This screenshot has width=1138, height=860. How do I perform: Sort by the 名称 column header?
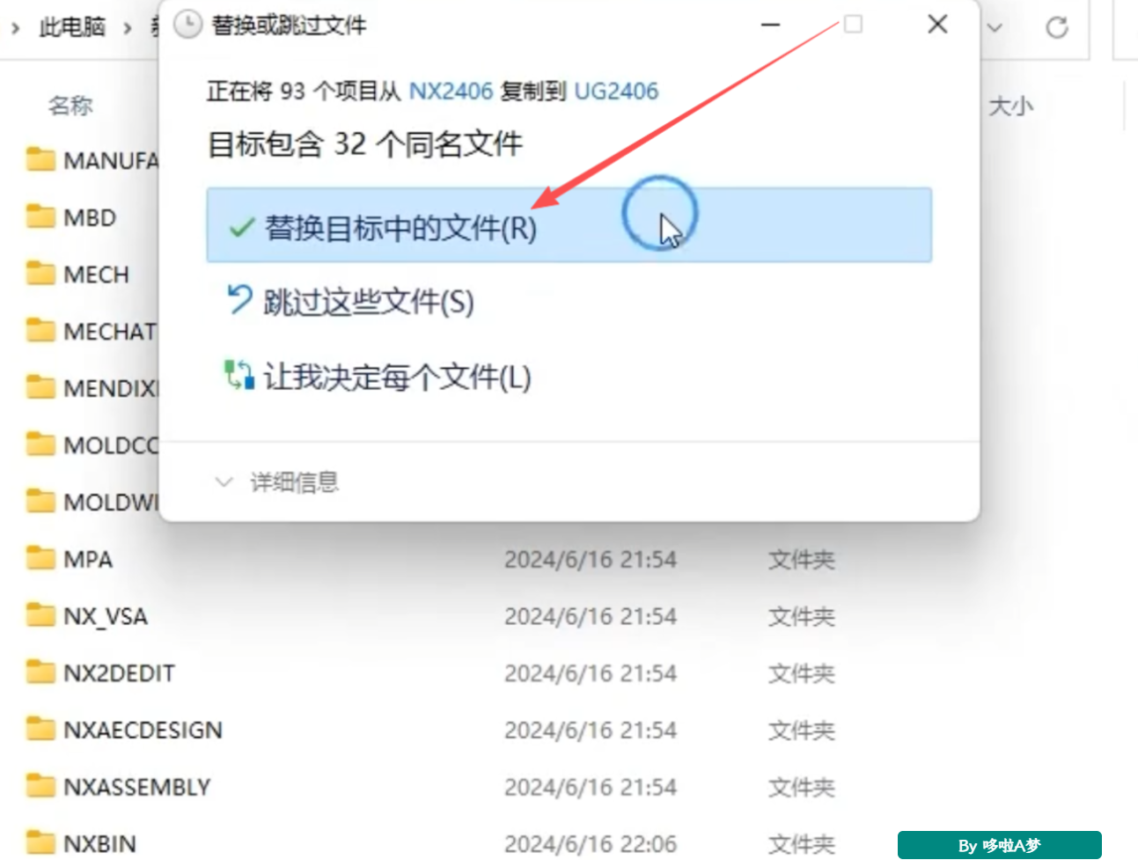pos(70,106)
